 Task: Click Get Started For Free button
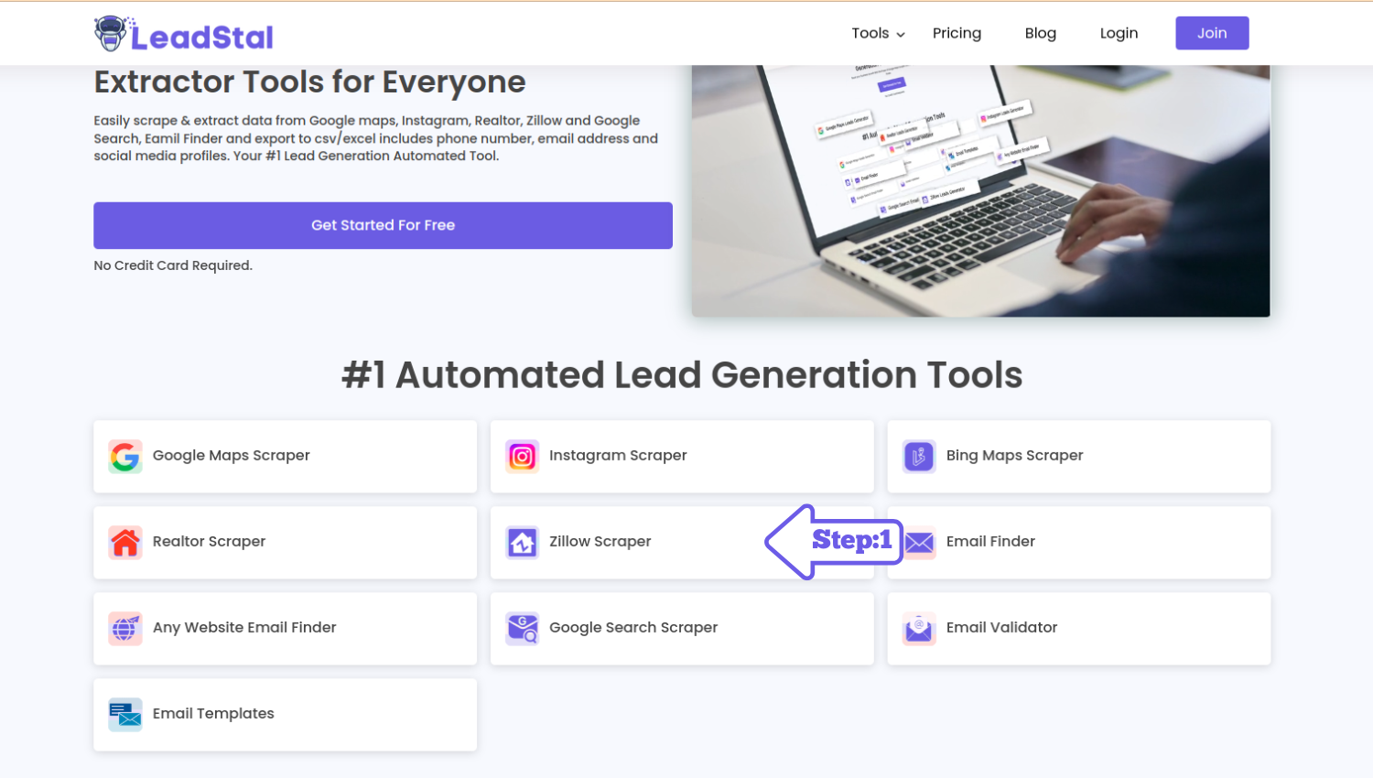click(383, 225)
